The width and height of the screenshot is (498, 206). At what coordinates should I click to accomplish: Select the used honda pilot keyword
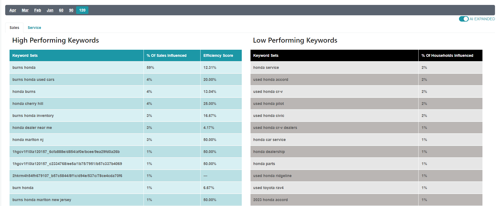click(x=269, y=104)
